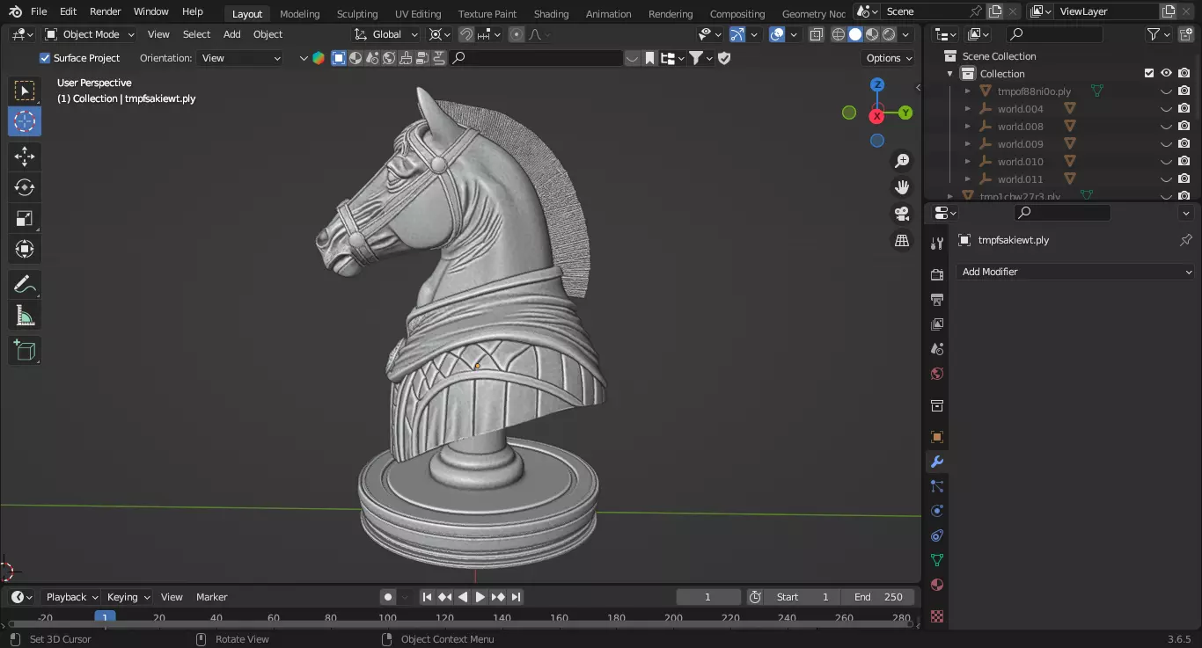The image size is (1202, 648).
Task: Select the Move tool
Action: (25, 157)
